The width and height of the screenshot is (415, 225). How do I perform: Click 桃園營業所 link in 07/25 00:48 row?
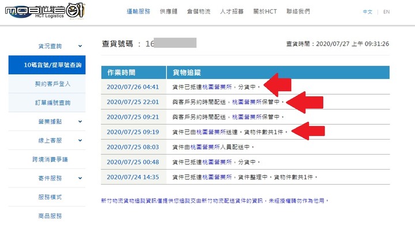point(217,162)
